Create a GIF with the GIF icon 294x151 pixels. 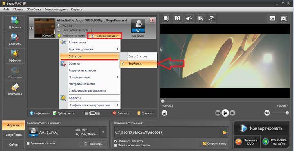point(272,18)
